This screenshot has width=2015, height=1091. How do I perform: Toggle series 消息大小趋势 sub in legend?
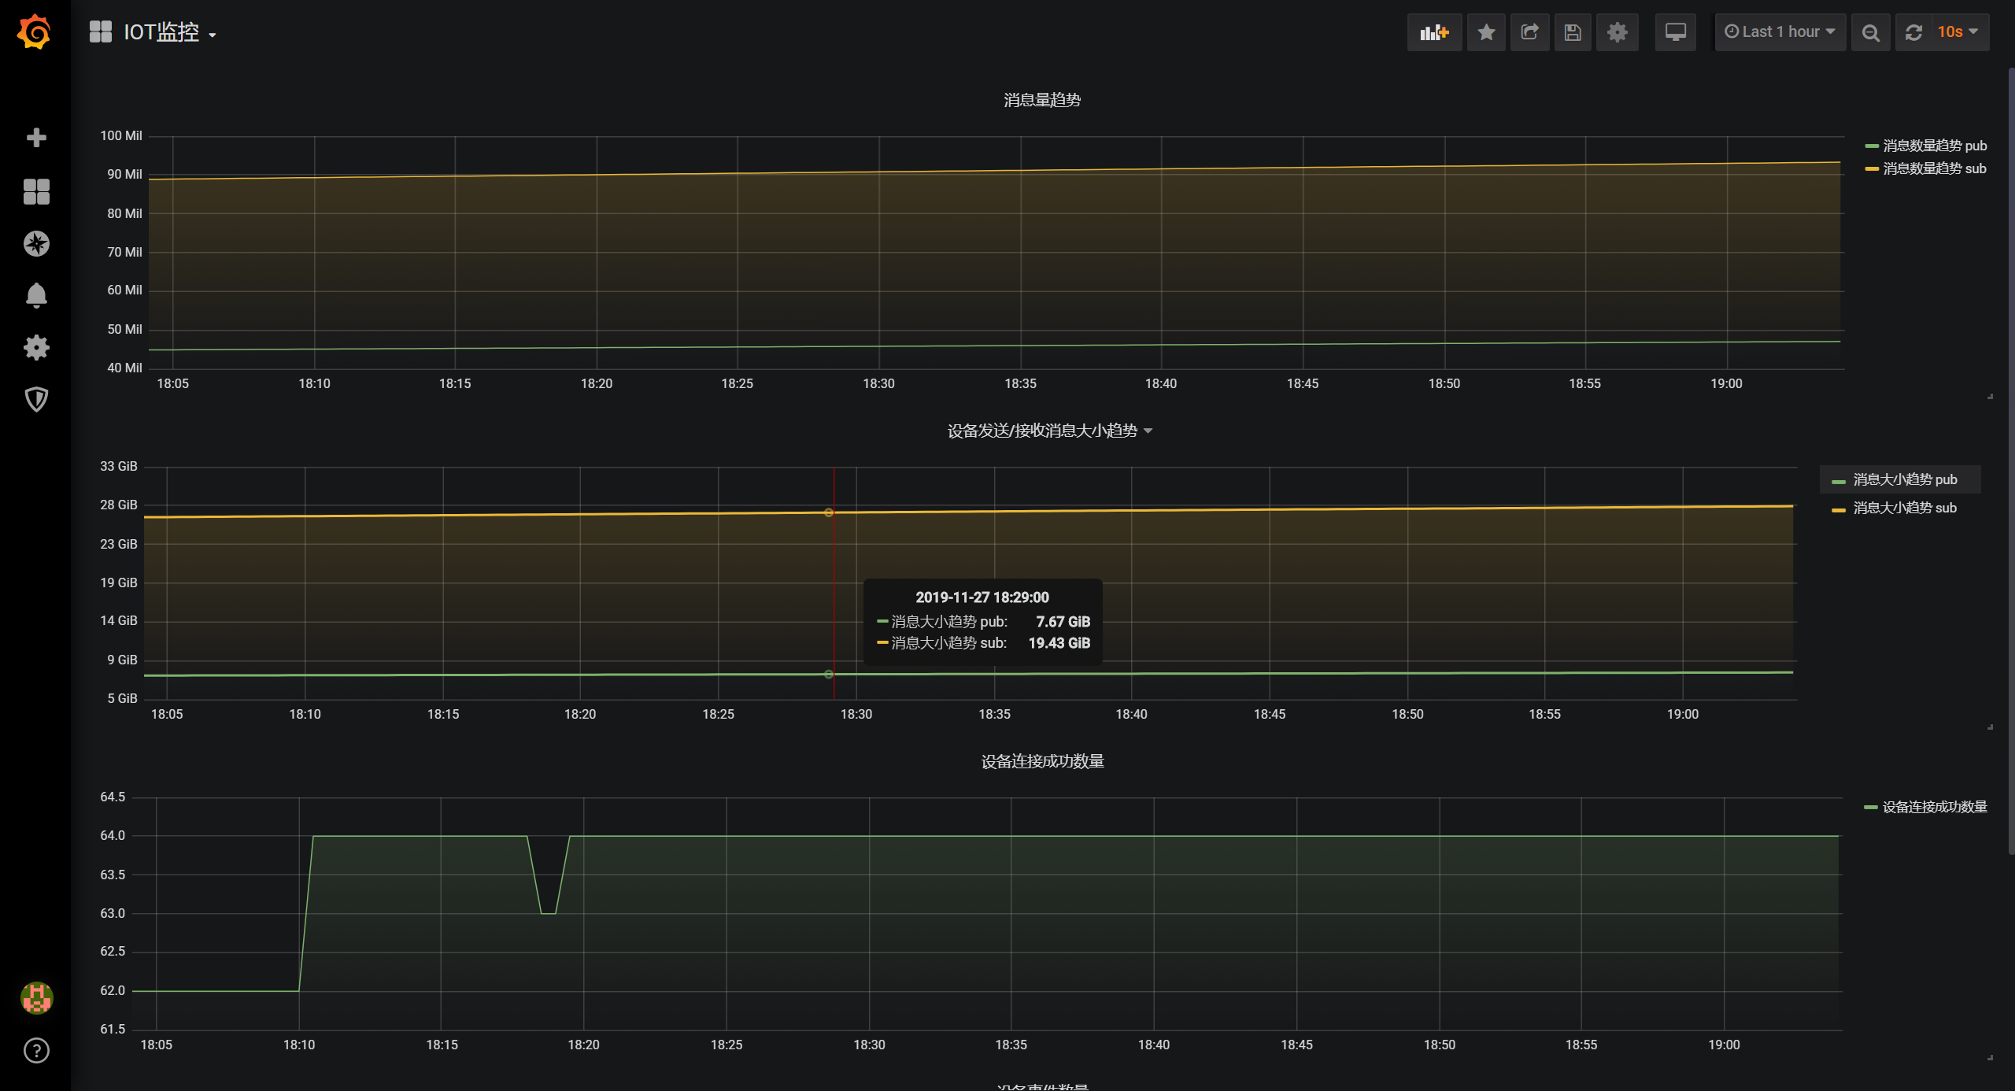click(1904, 508)
